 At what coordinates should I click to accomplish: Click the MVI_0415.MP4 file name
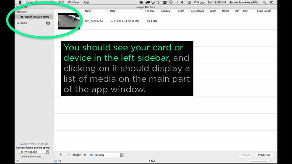tap(94, 21)
